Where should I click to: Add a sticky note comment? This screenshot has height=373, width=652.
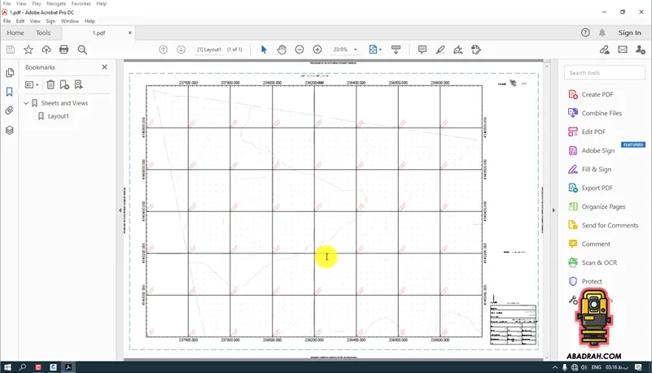422,50
